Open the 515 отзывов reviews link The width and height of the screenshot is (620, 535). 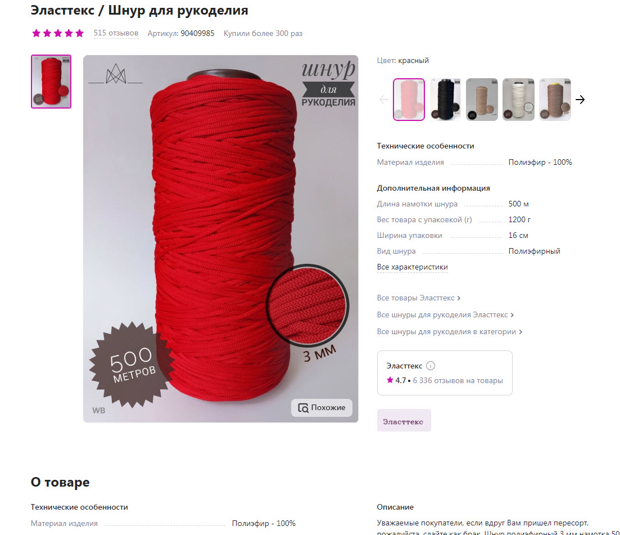click(x=116, y=33)
